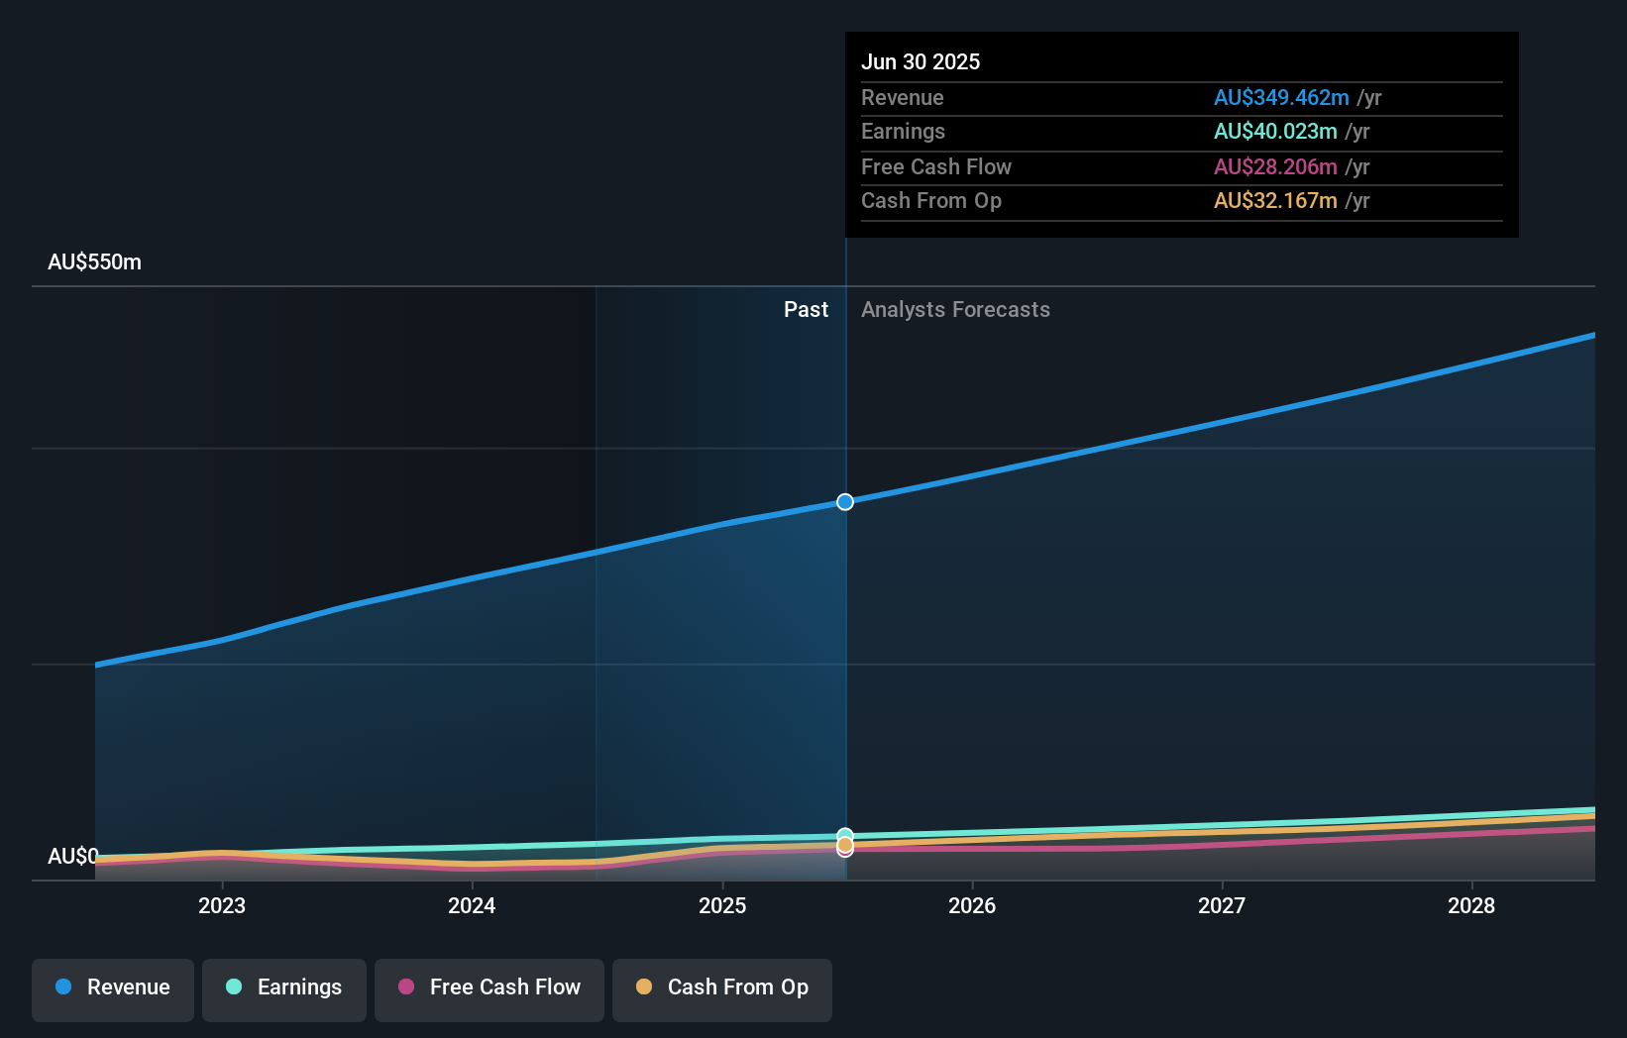Click the 2025 x-axis label
Image resolution: width=1627 pixels, height=1038 pixels.
point(722,905)
